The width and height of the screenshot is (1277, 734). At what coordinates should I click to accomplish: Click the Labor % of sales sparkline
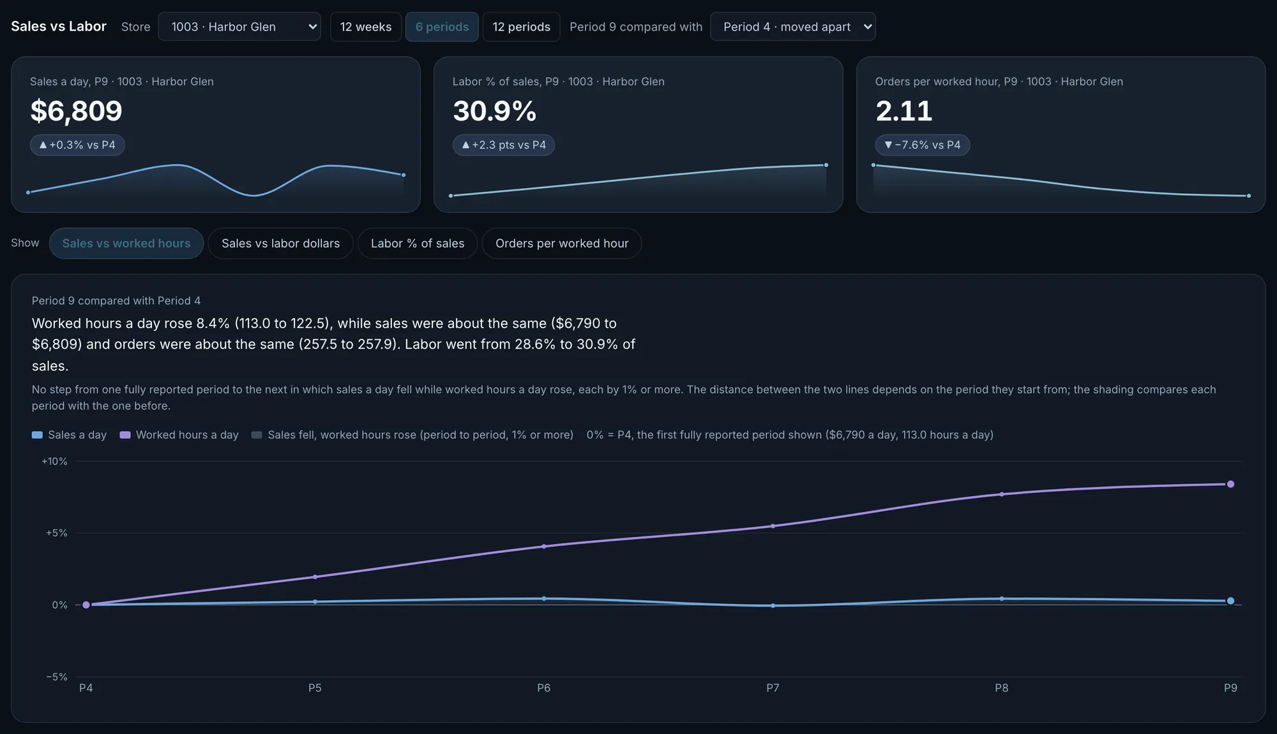tap(638, 180)
